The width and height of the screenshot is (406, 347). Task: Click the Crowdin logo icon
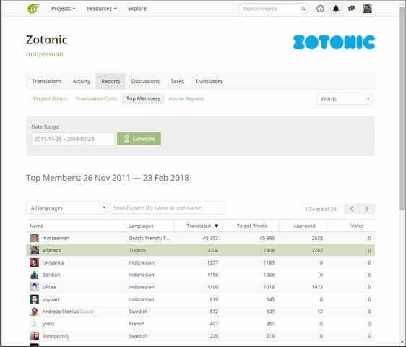(x=34, y=9)
